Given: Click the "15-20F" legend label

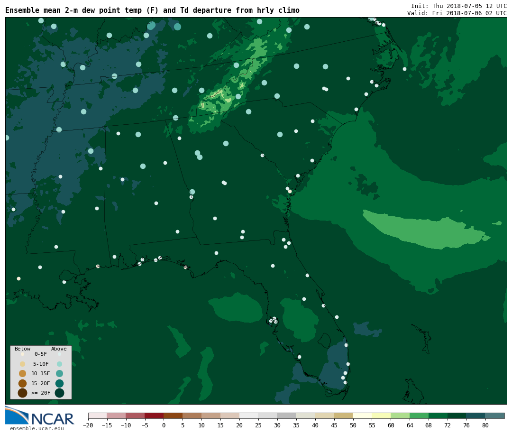Looking at the screenshot, I should tap(41, 383).
